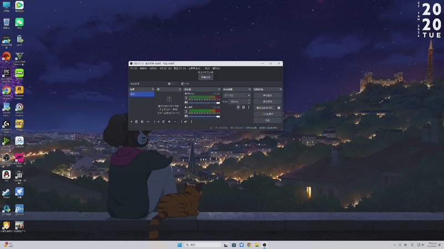
Task: Select the highlighted scene in the Scenes list
Action: click(x=142, y=94)
